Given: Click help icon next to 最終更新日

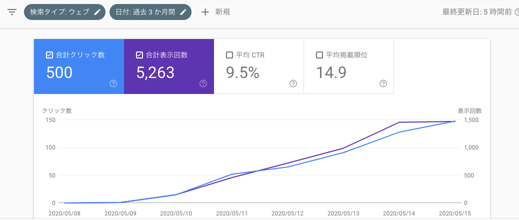Looking at the screenshot, I should (516, 12).
